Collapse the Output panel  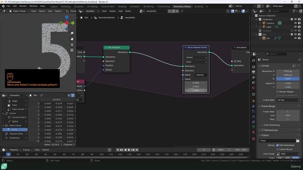[265, 136]
